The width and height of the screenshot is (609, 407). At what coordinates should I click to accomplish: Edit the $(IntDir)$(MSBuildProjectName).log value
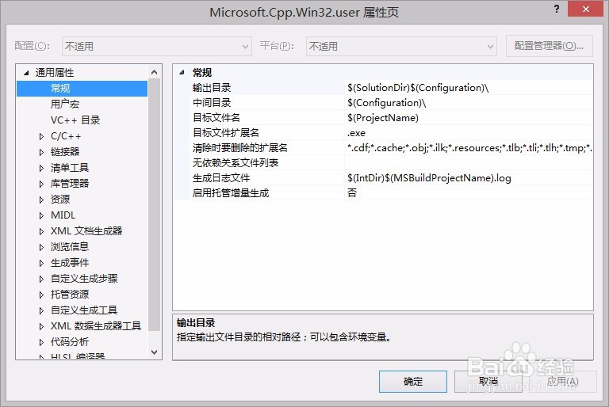(x=469, y=178)
